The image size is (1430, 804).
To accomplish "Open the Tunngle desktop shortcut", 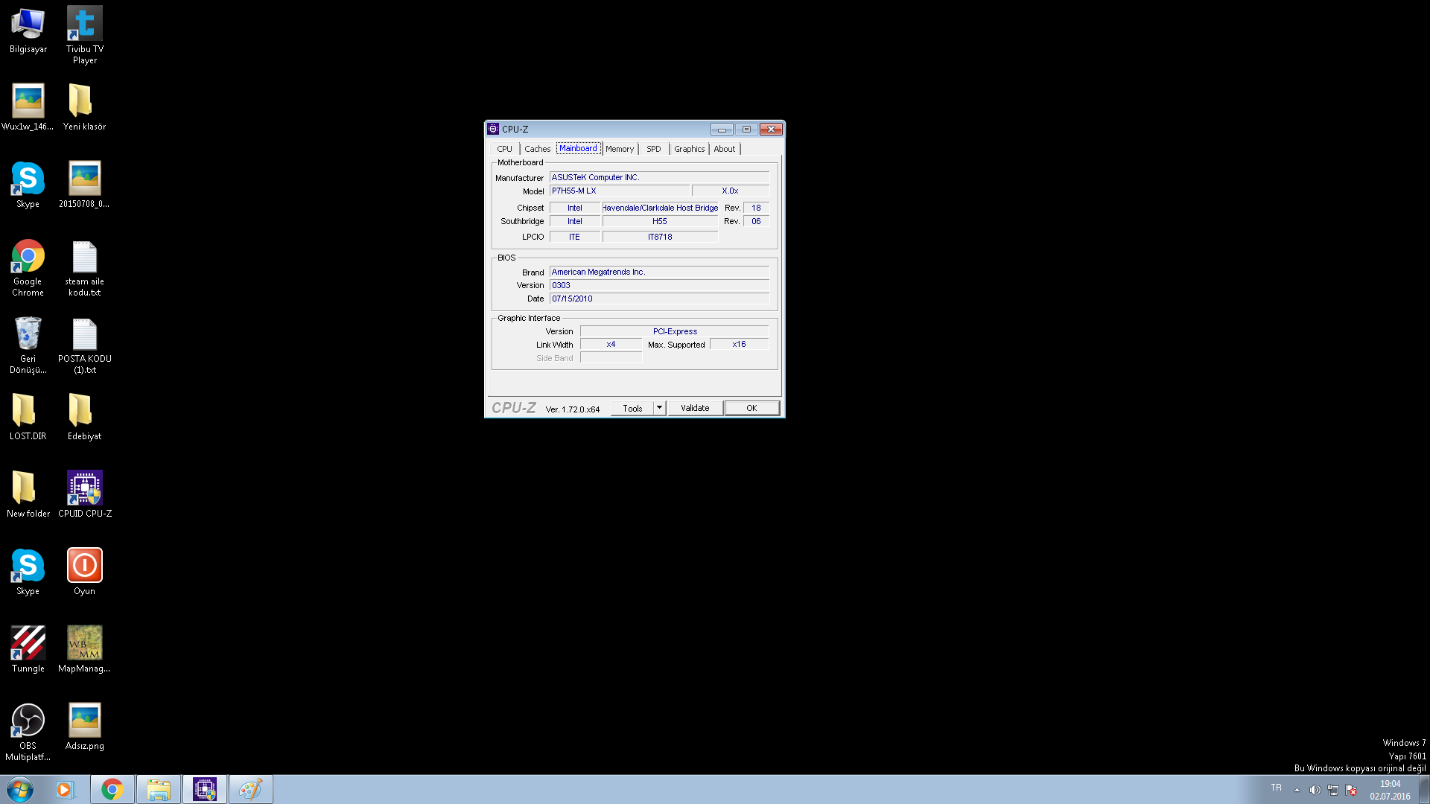I will point(28,644).
